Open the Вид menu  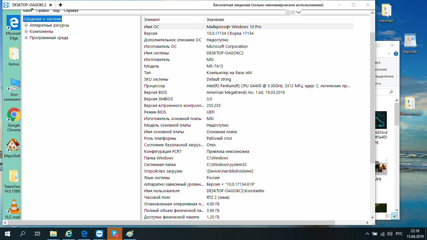(x=56, y=11)
